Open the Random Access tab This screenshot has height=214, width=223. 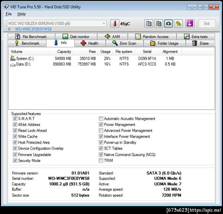point(152,37)
